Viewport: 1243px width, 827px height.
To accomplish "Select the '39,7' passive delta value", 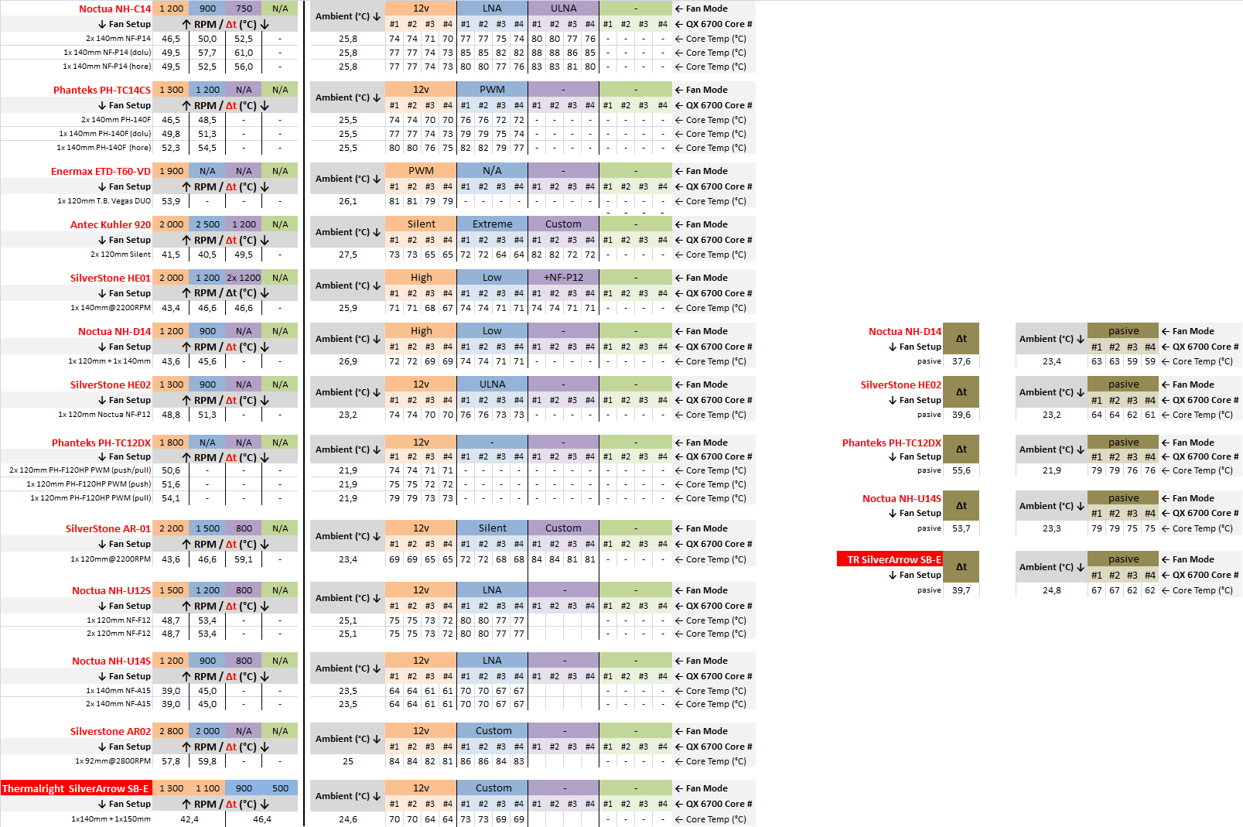I will (x=961, y=590).
